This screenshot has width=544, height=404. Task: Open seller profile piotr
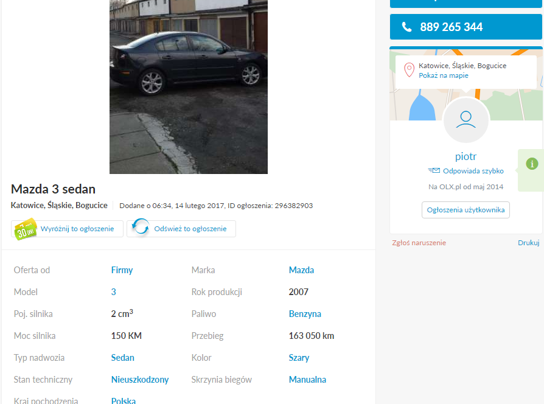click(466, 156)
